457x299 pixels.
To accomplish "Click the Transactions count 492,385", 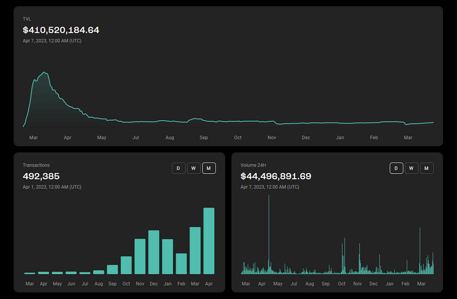I will (x=41, y=176).
